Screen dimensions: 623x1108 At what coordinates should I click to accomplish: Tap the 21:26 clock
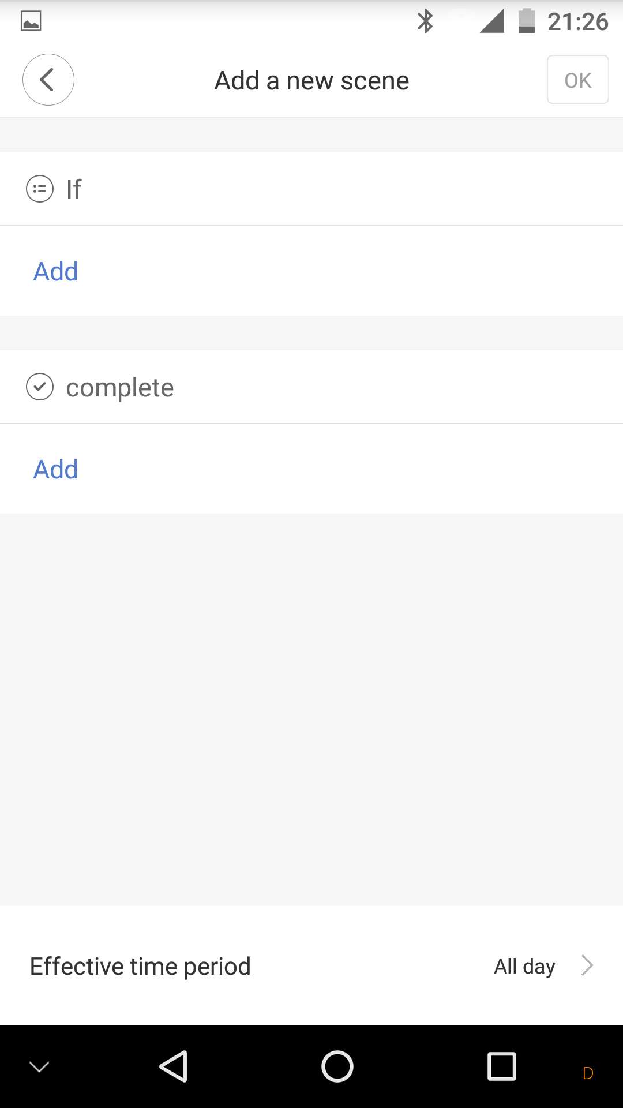point(577,22)
